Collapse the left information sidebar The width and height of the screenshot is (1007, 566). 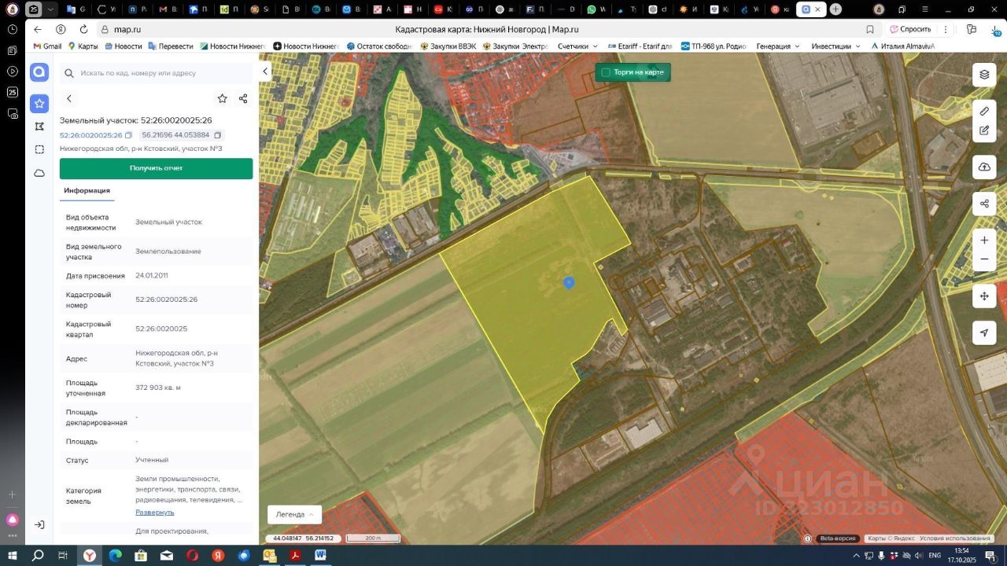[x=265, y=72]
